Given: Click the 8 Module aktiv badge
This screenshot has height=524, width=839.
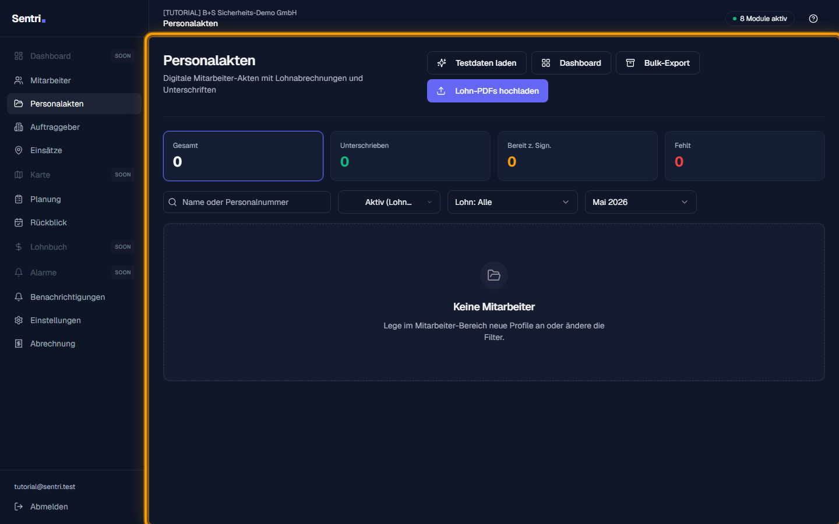Looking at the screenshot, I should click(760, 19).
